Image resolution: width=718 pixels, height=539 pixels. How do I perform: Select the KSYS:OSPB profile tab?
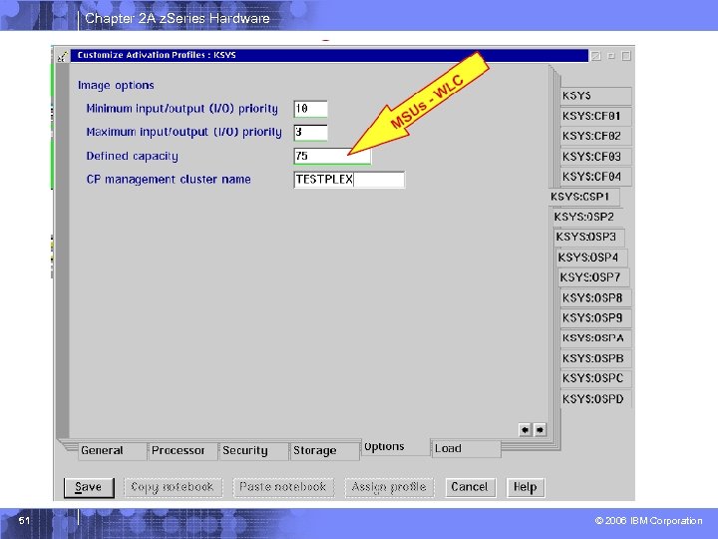(x=595, y=358)
